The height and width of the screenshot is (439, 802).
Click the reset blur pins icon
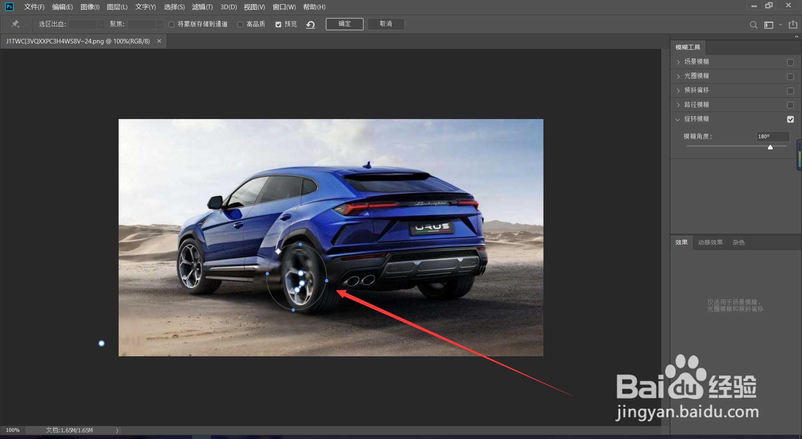coord(310,25)
